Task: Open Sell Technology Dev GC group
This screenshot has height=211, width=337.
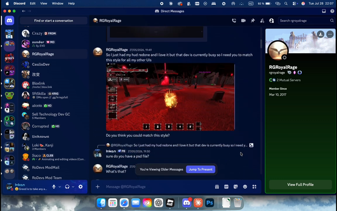Action: (x=54, y=116)
